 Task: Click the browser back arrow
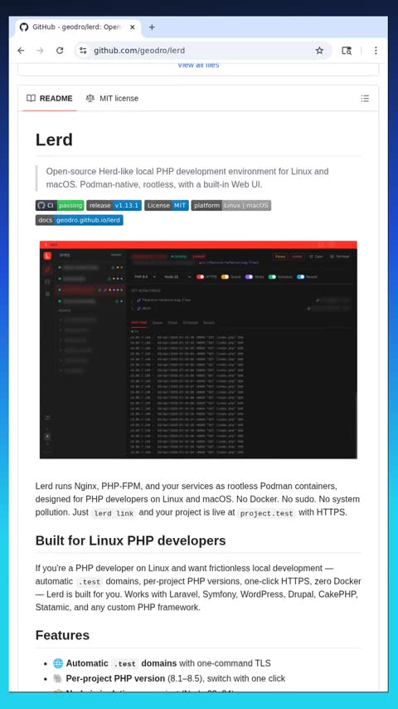coord(21,51)
